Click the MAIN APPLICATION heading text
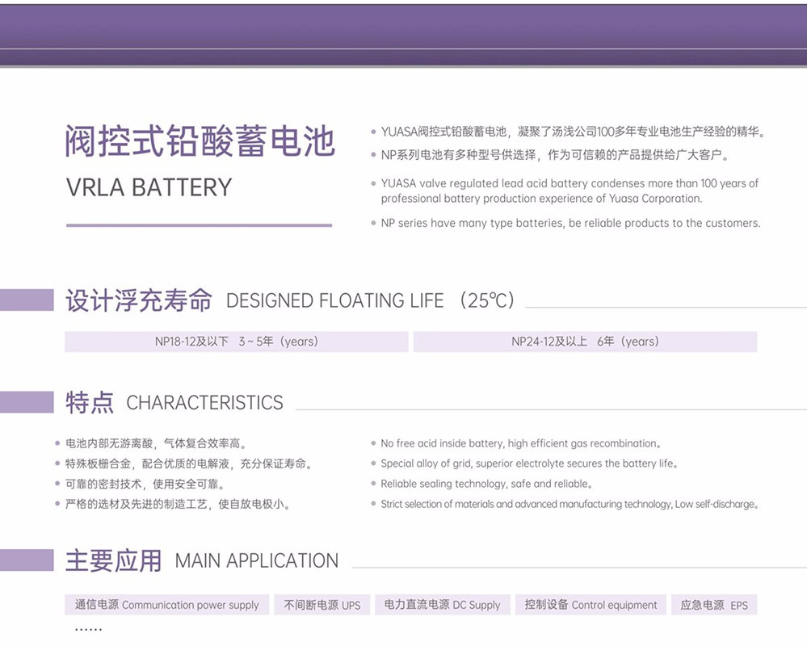 [257, 560]
